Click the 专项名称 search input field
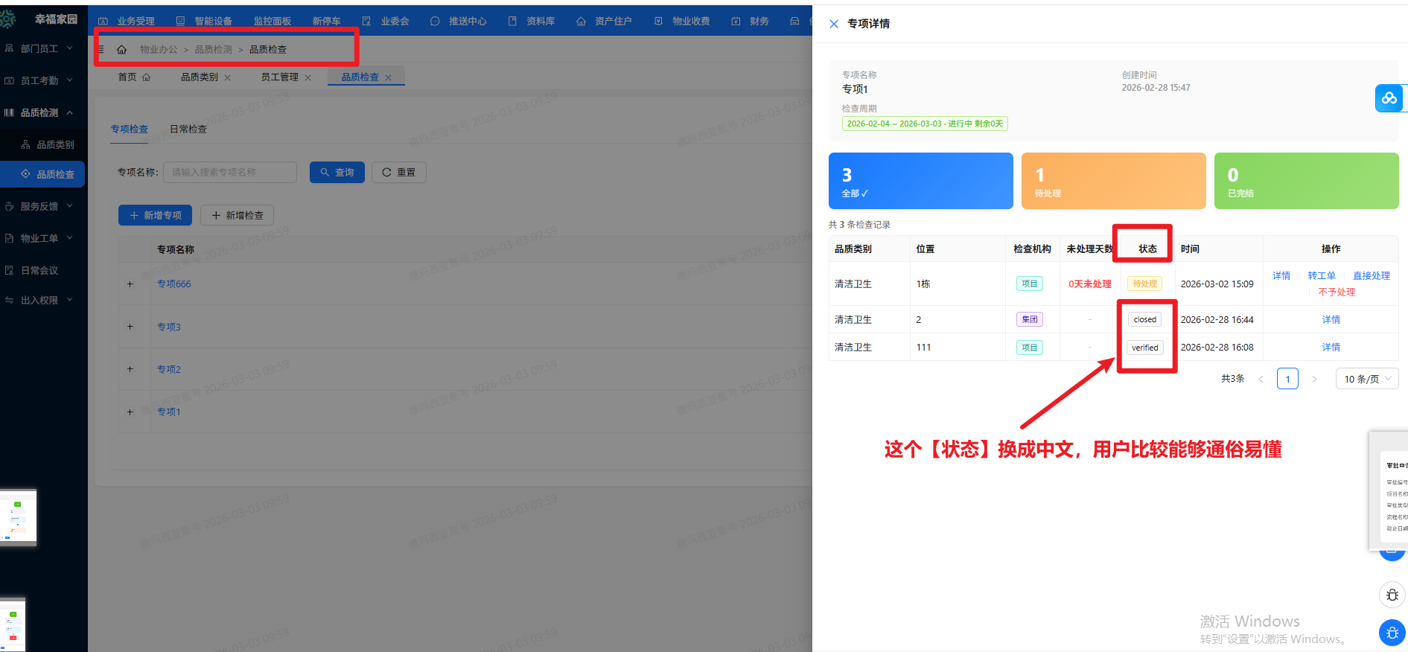1408x652 pixels. tap(230, 173)
